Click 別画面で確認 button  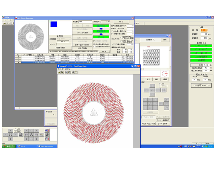(x=60, y=48)
